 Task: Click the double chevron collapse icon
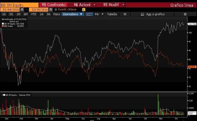[x=125, y=14]
